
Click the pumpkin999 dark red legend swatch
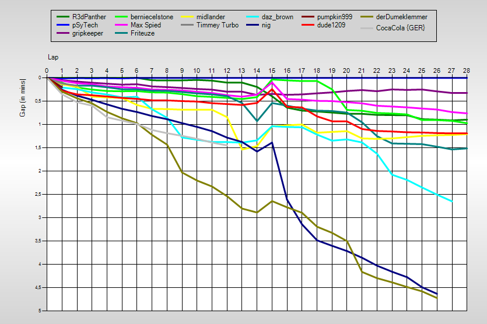[x=308, y=17]
